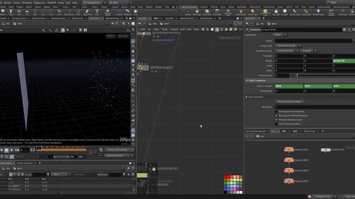
Task: Click the timeline frame scrubber
Action: pos(39,148)
